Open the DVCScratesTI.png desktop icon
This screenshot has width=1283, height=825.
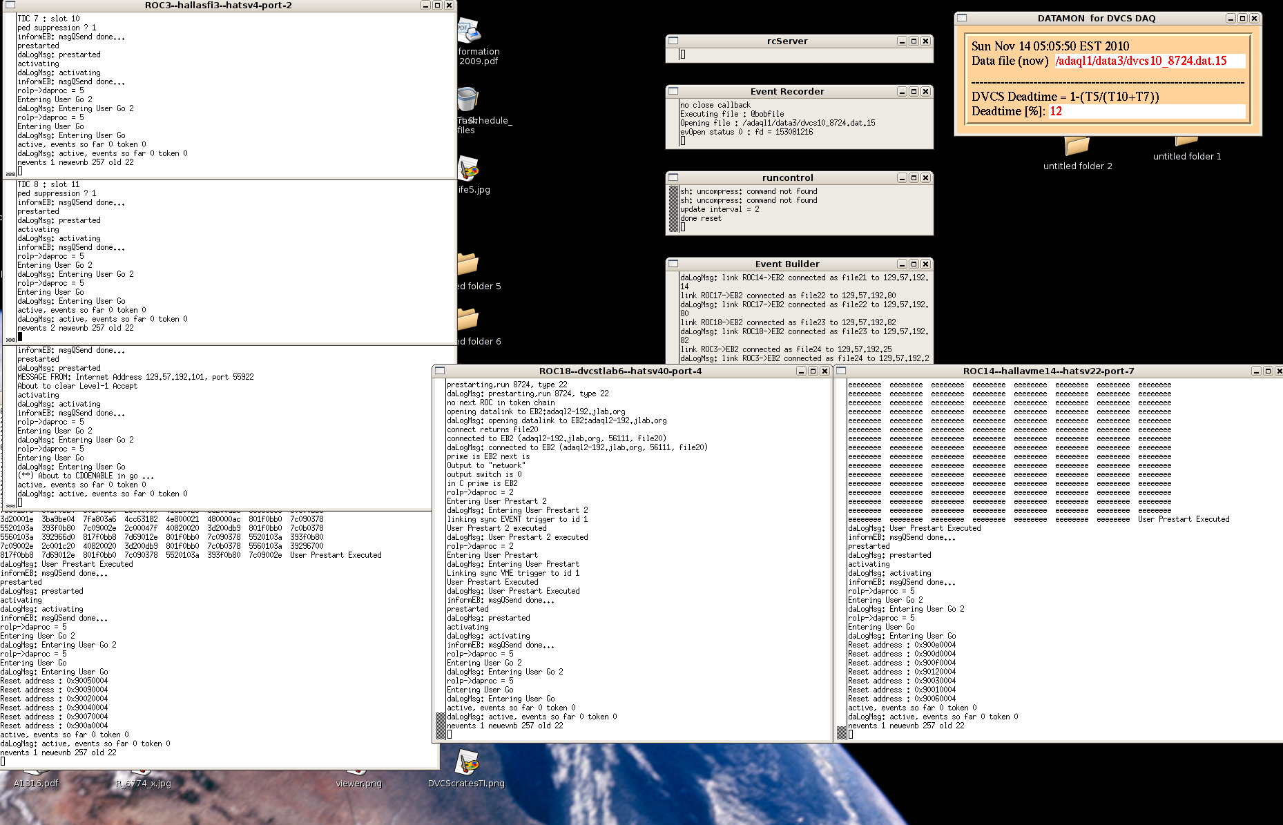pyautogui.click(x=467, y=762)
